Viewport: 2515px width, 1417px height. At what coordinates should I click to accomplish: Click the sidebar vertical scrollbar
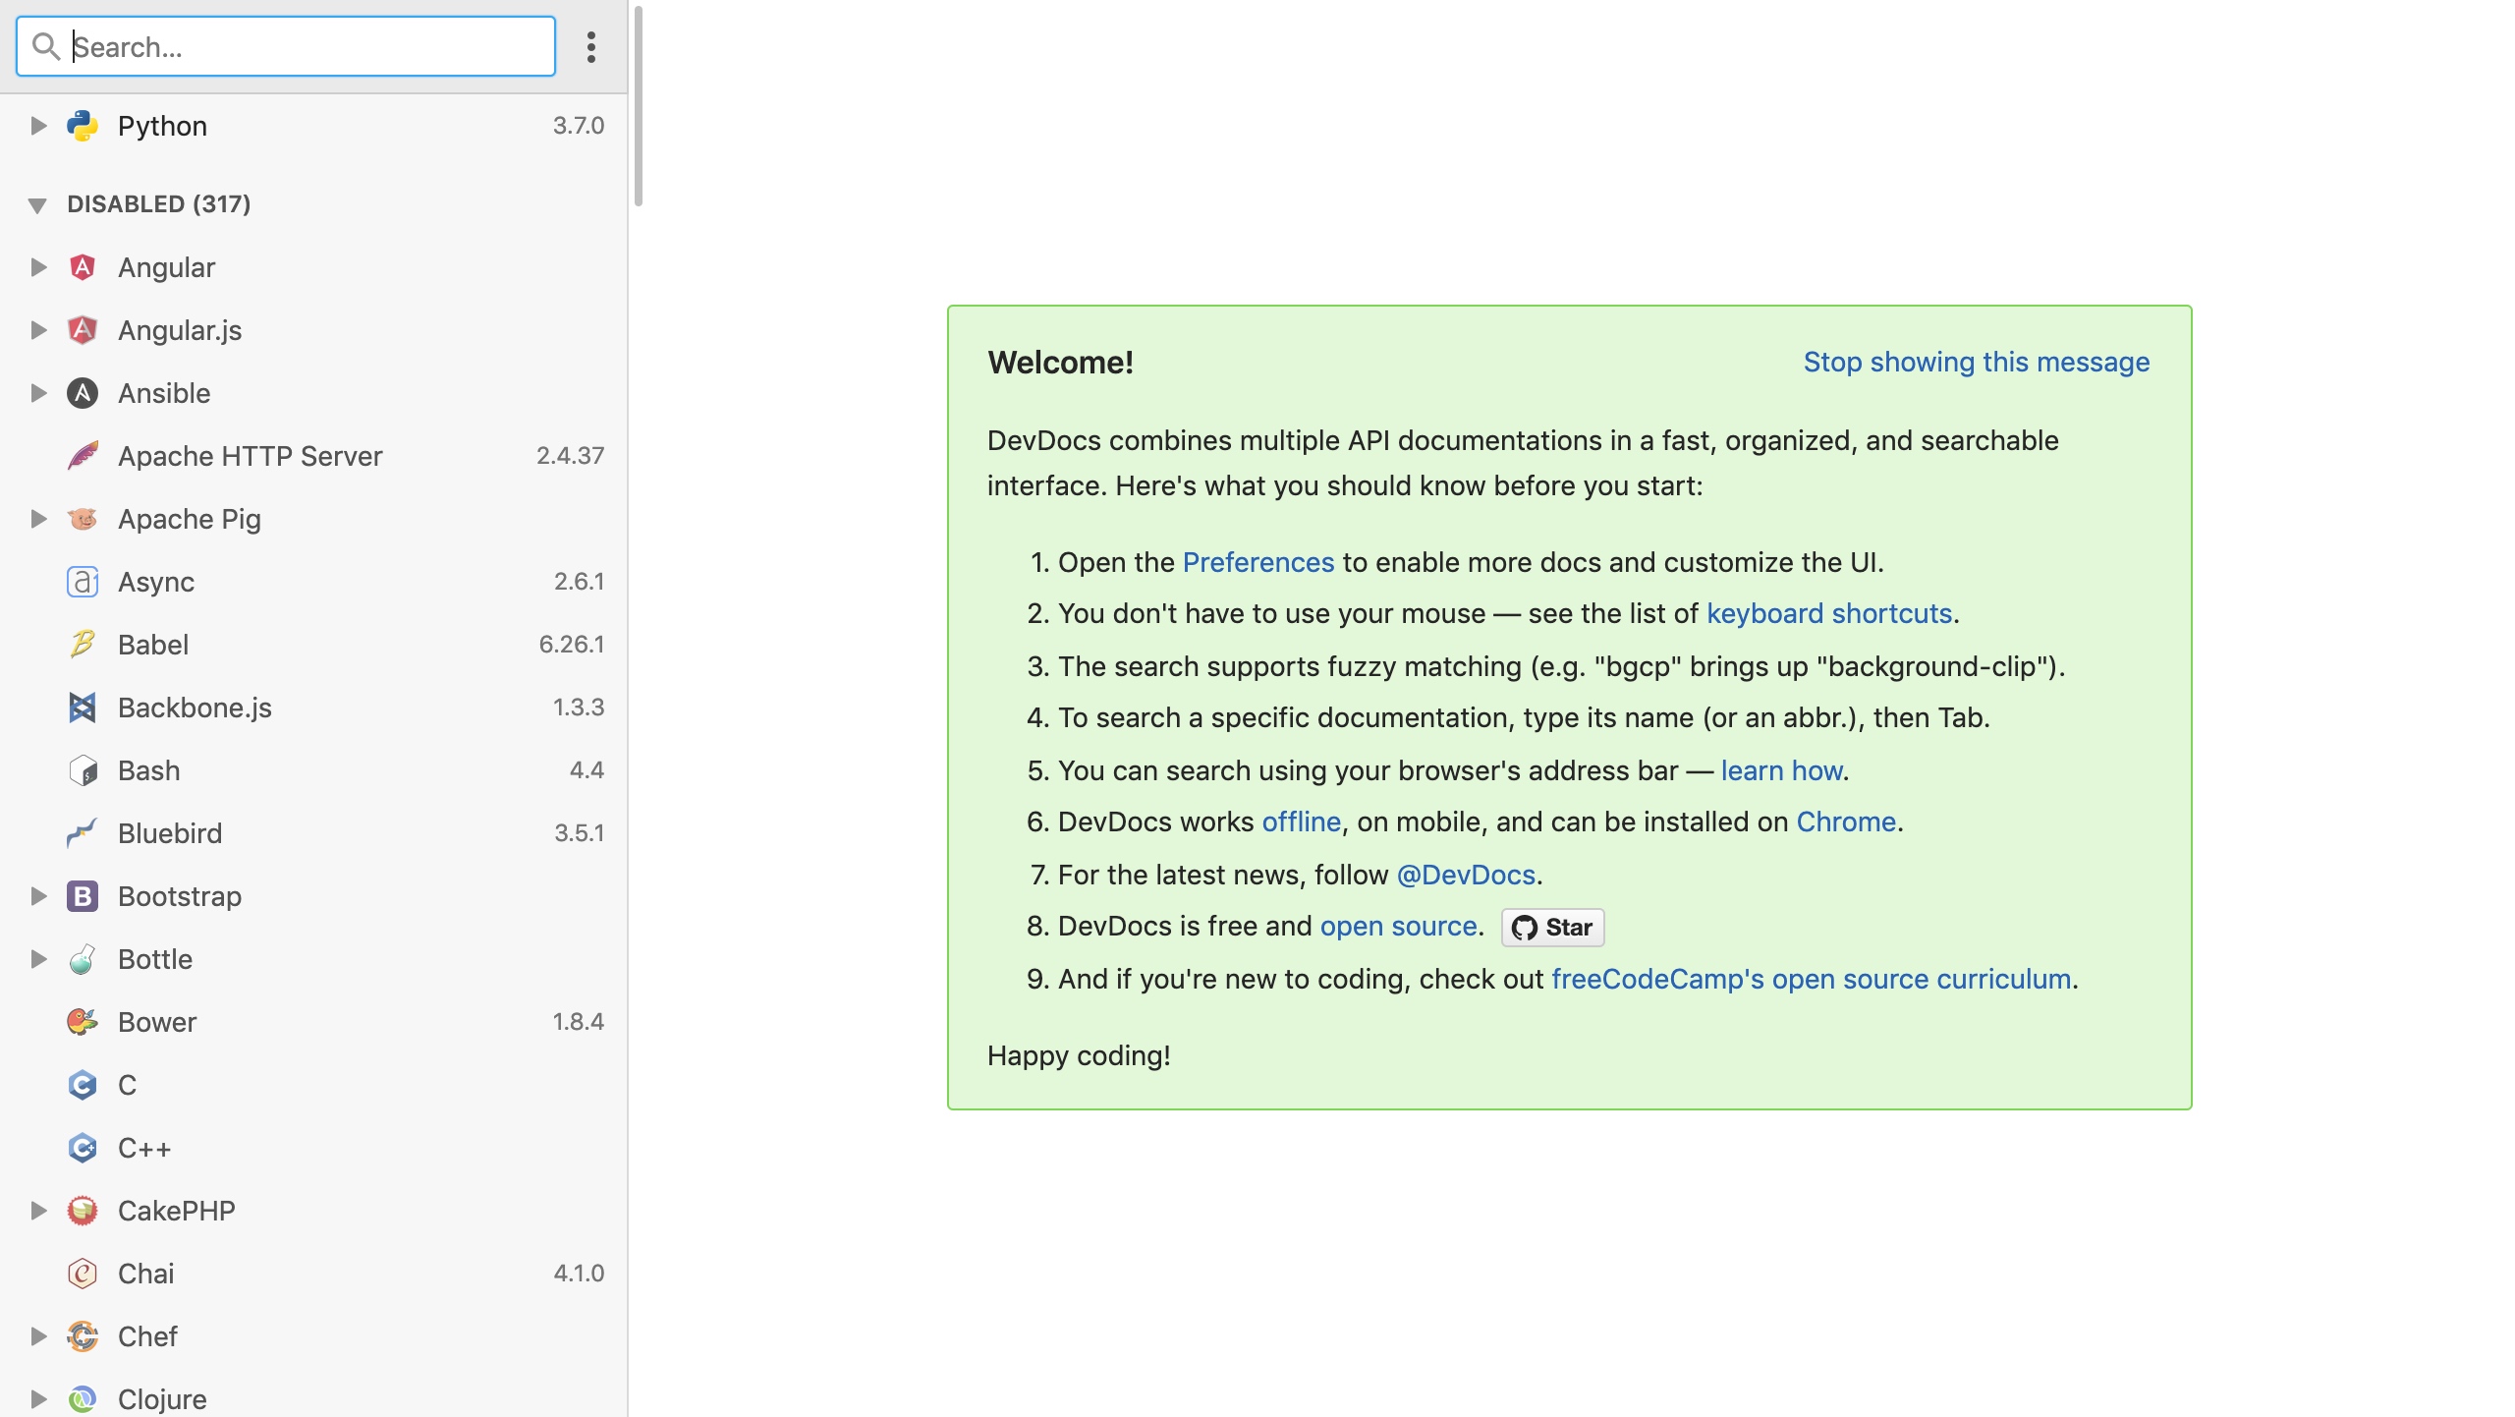pyautogui.click(x=639, y=106)
